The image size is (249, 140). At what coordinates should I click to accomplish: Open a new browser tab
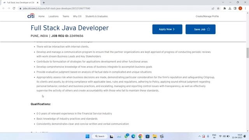point(44,3)
